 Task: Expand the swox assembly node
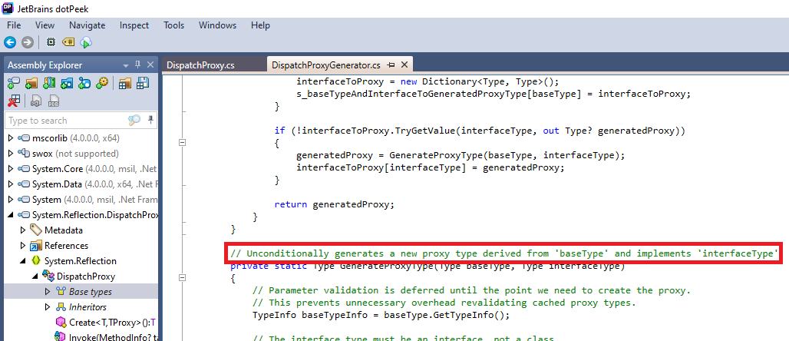click(11, 153)
